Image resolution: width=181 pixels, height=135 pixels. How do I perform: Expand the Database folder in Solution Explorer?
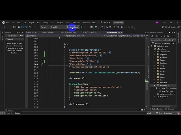154,63
